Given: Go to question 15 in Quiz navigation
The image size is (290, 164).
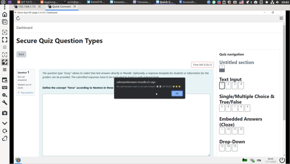Looking at the screenshot, I should click(235, 148).
